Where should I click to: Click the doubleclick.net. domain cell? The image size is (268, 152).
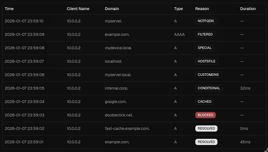pyautogui.click(x=119, y=115)
